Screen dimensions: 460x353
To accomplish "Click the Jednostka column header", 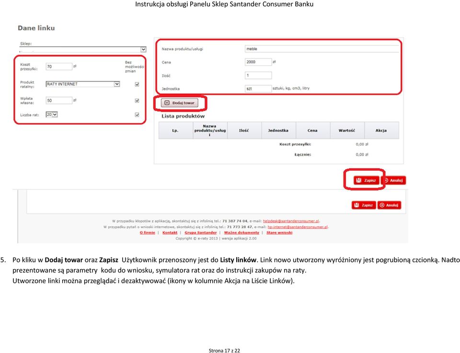I will point(278,130).
